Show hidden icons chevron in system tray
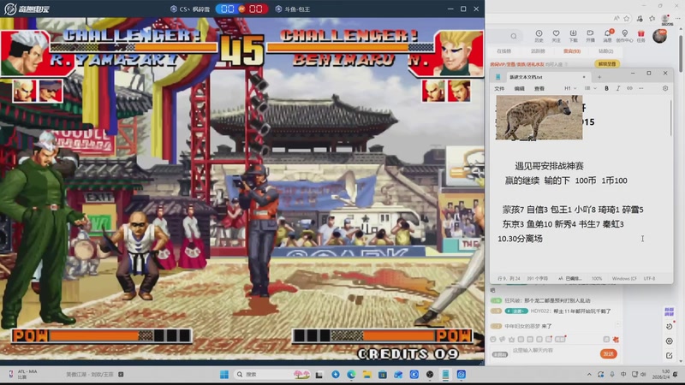The width and height of the screenshot is (685, 385). pos(589,375)
